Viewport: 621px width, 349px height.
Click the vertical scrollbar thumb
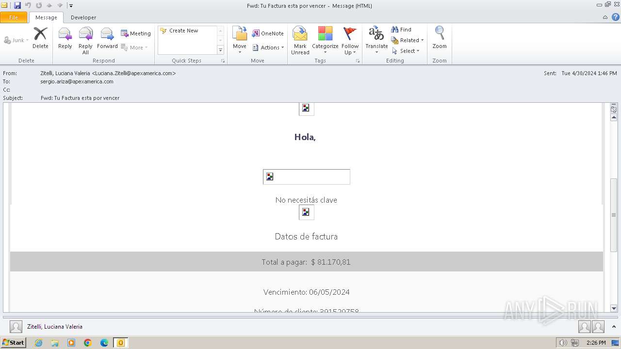point(614,215)
